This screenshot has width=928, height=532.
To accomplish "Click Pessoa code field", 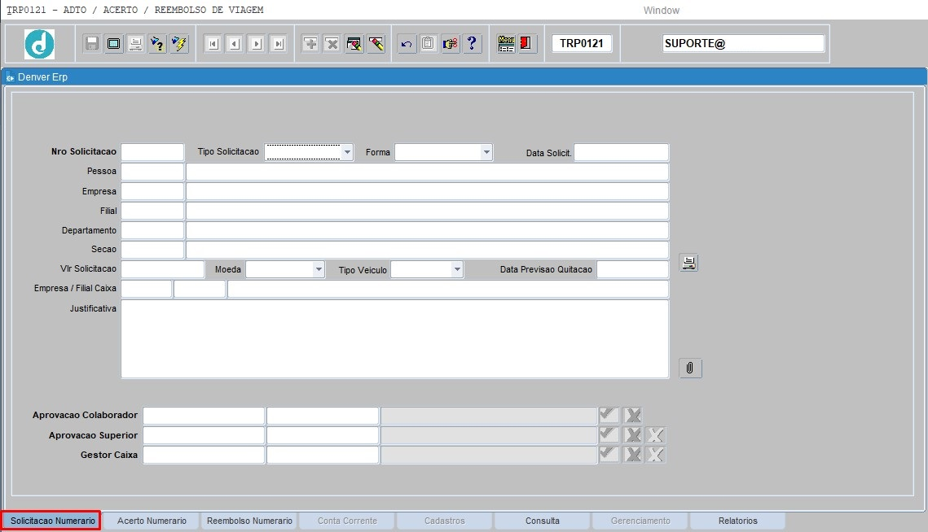I will point(152,172).
